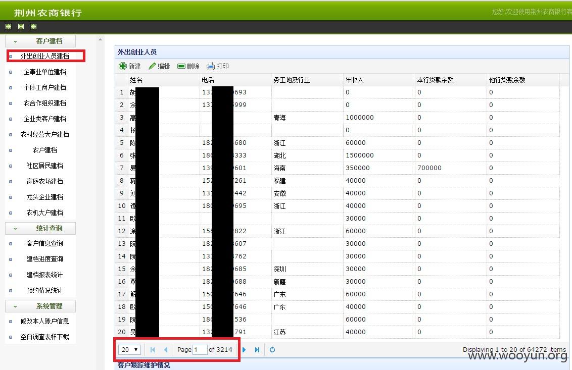Click the 编辑 (edit) pencil icon
The width and height of the screenshot is (572, 370).
point(152,66)
